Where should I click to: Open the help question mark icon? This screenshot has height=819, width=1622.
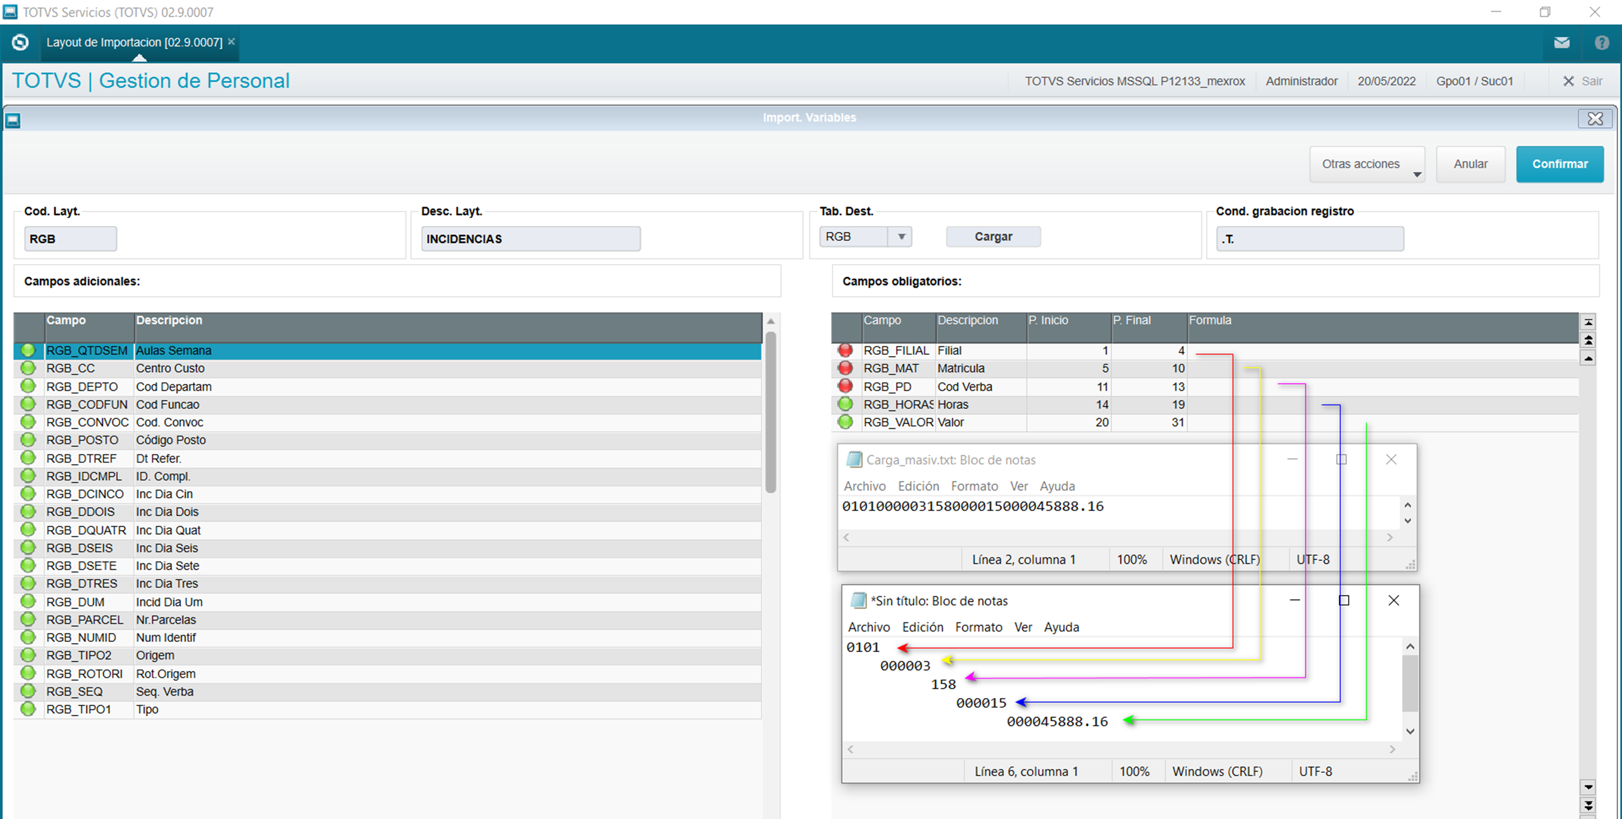click(1601, 43)
